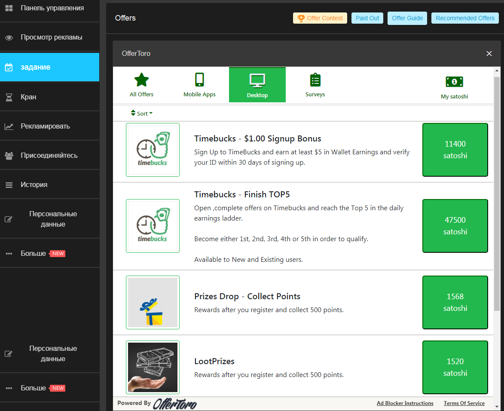Click Timebucks $1.00 Signup Bonus thumbnail

(x=153, y=150)
